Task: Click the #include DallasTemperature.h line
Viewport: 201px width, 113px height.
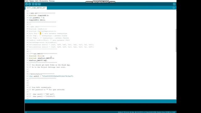Action: [x=43, y=31]
